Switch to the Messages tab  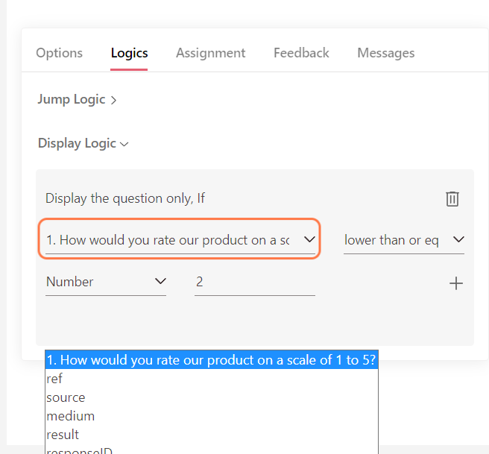(x=385, y=53)
